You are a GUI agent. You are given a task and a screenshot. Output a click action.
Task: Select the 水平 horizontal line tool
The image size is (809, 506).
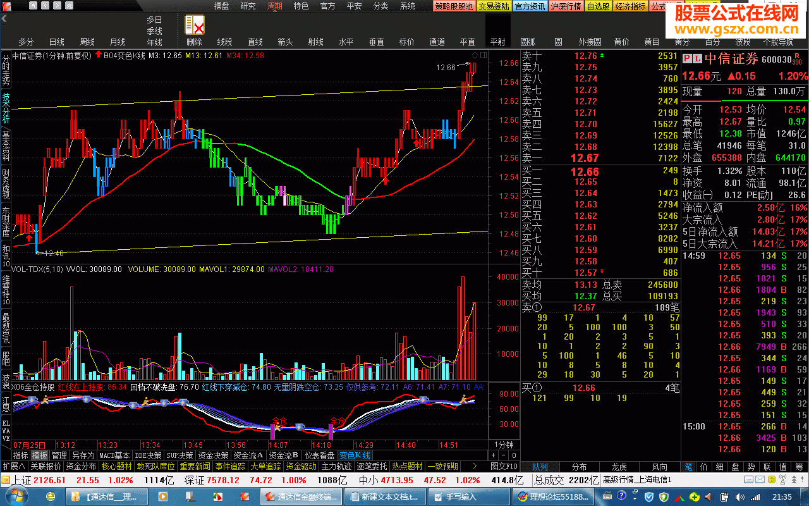coord(346,42)
